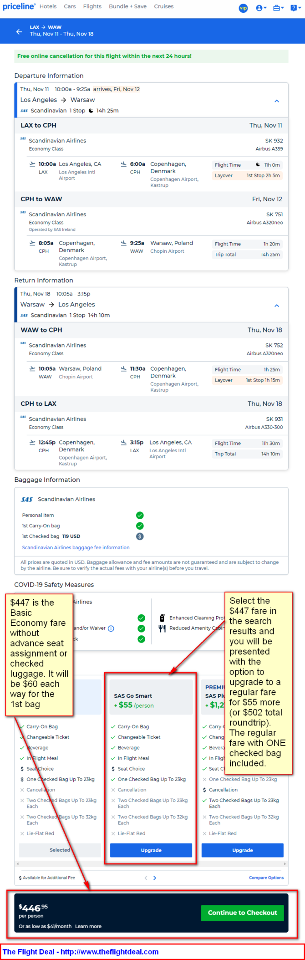Click the fare options horizontal scrollbar
Image resolution: width=305 pixels, height=960 pixels.
(x=151, y=864)
